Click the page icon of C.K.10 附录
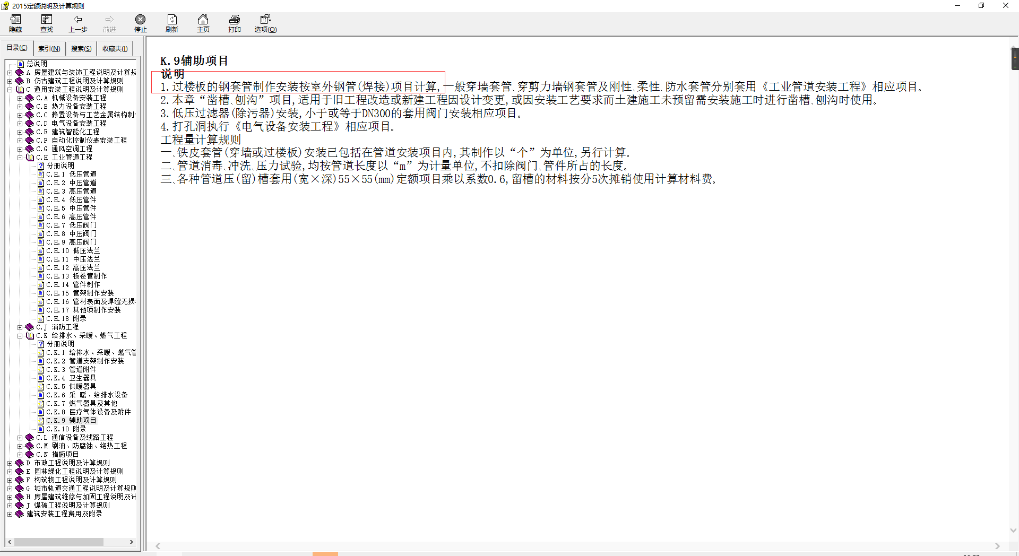Screen dimensions: 1019x556 [41, 429]
